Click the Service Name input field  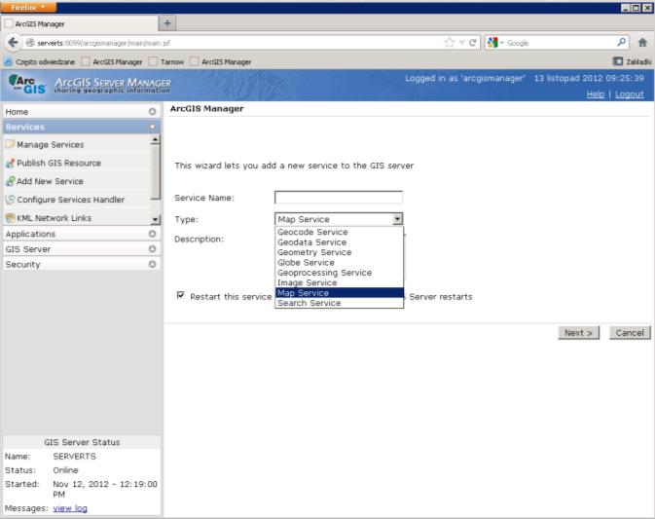click(x=339, y=198)
